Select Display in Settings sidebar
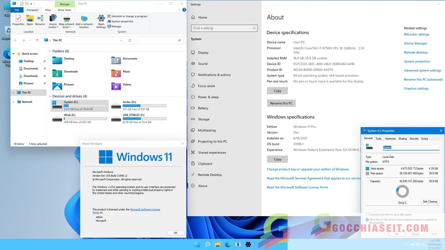 click(203, 53)
